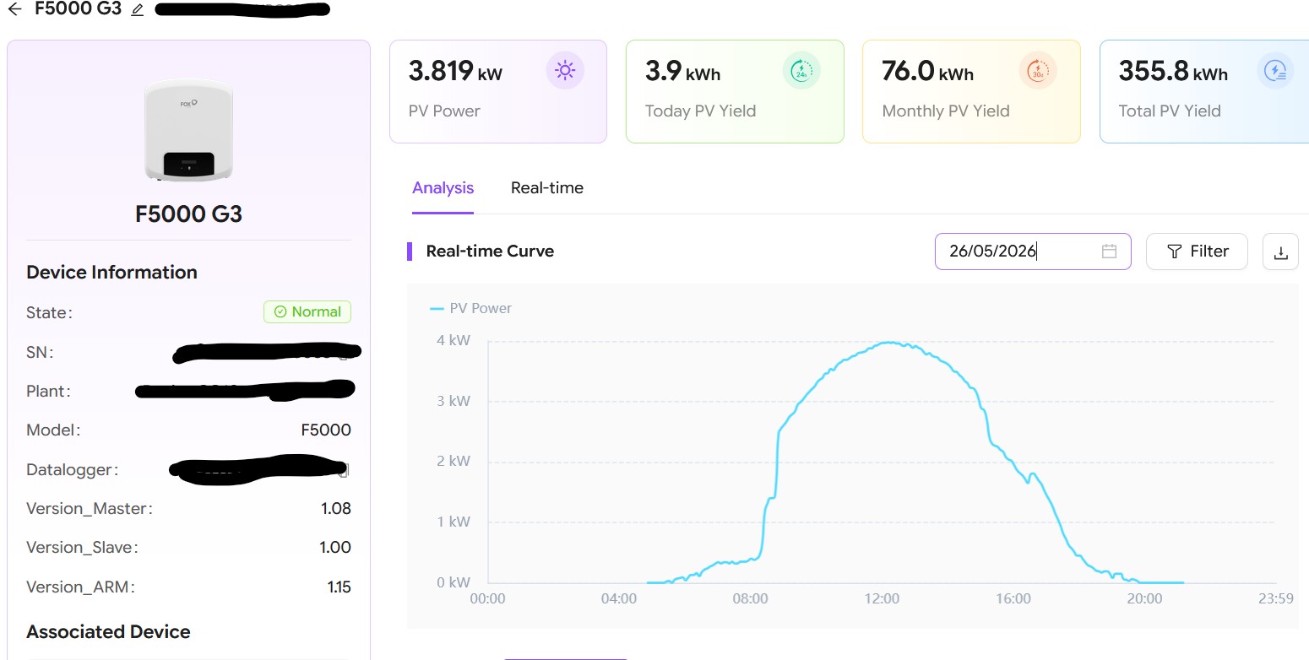1309x660 pixels.
Task: Switch to the Real-time tab
Action: tap(547, 188)
